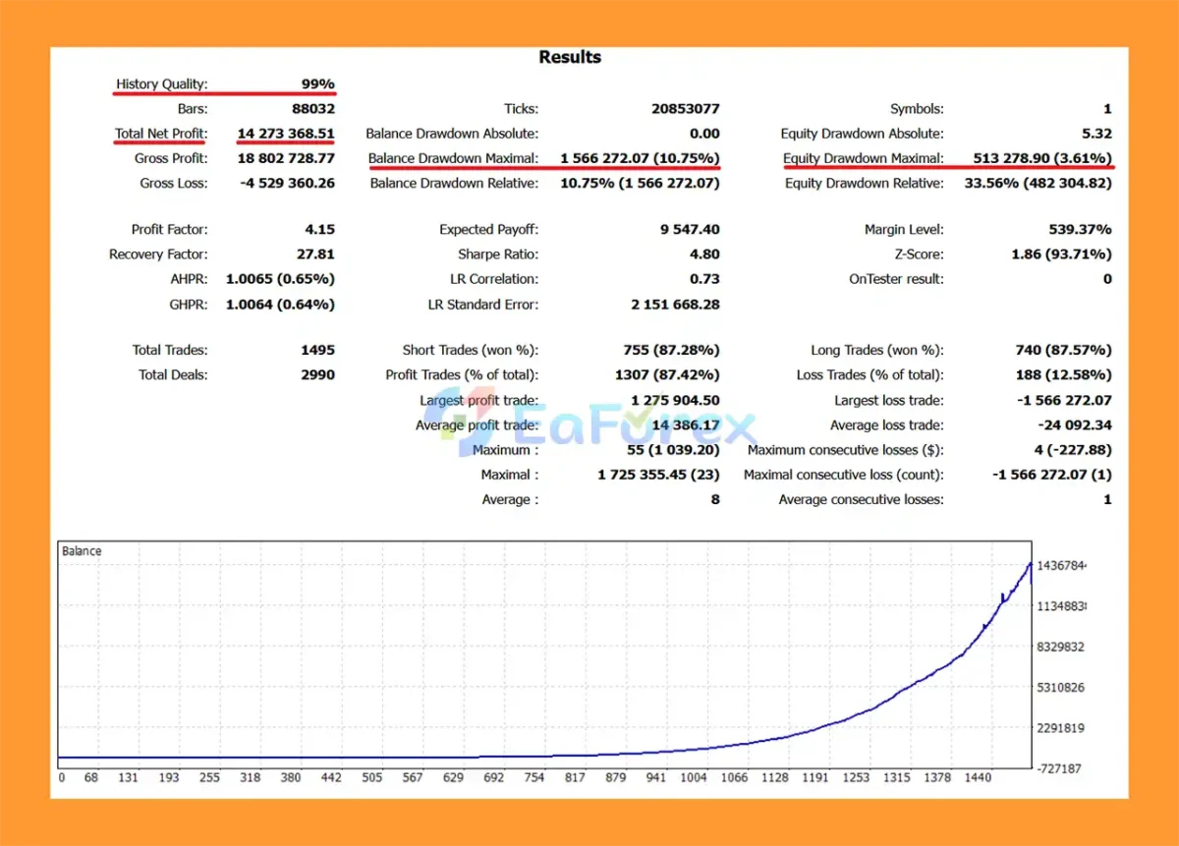Click the Total Trades value "1495"
This screenshot has width=1179, height=846.
(x=318, y=350)
